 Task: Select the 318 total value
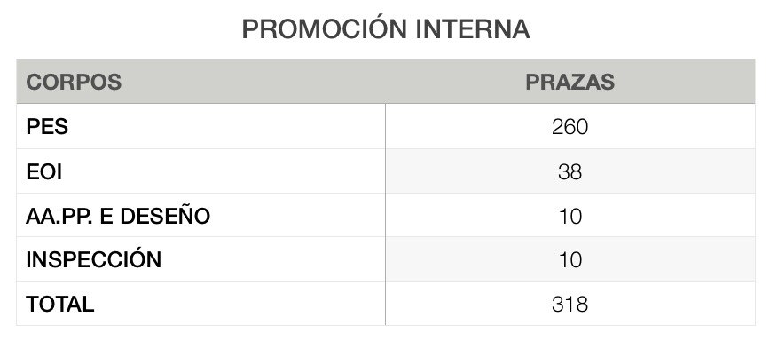pos(570,305)
